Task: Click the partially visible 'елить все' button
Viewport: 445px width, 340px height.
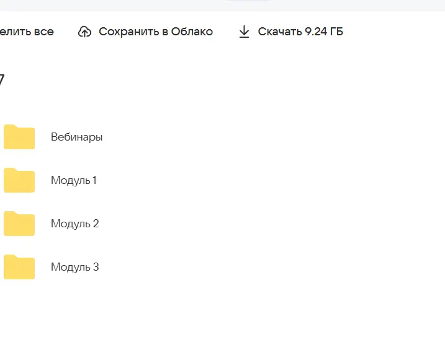Action: (27, 32)
